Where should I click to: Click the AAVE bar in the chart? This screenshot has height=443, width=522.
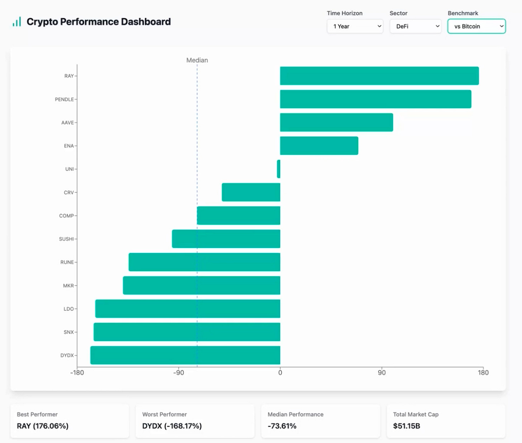(x=337, y=122)
